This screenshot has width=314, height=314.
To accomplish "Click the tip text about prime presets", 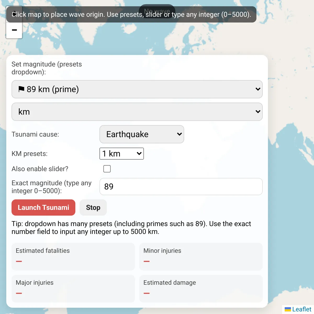I will (x=131, y=228).
